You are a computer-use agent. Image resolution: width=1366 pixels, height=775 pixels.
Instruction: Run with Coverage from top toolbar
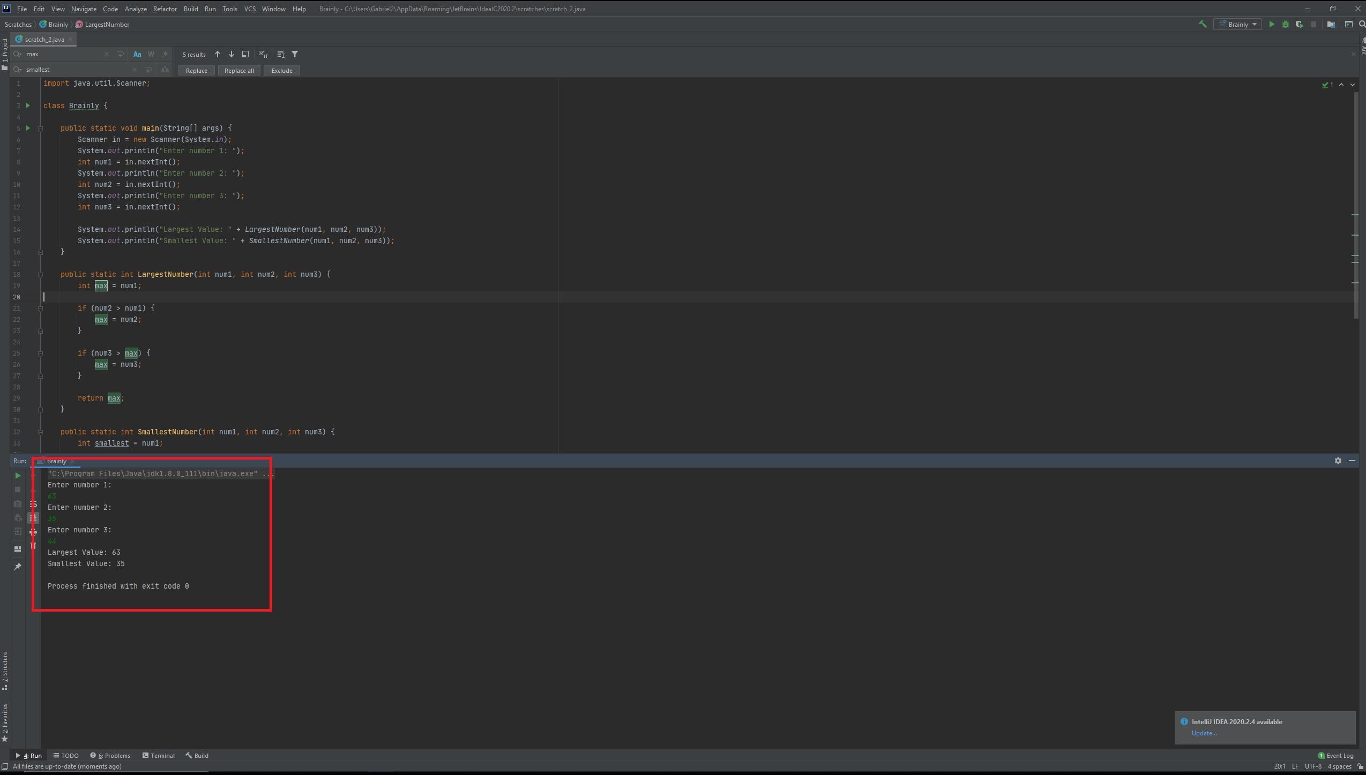[1299, 24]
